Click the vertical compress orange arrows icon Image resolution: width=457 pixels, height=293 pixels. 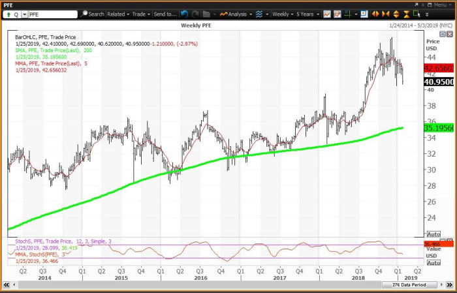click(405, 14)
